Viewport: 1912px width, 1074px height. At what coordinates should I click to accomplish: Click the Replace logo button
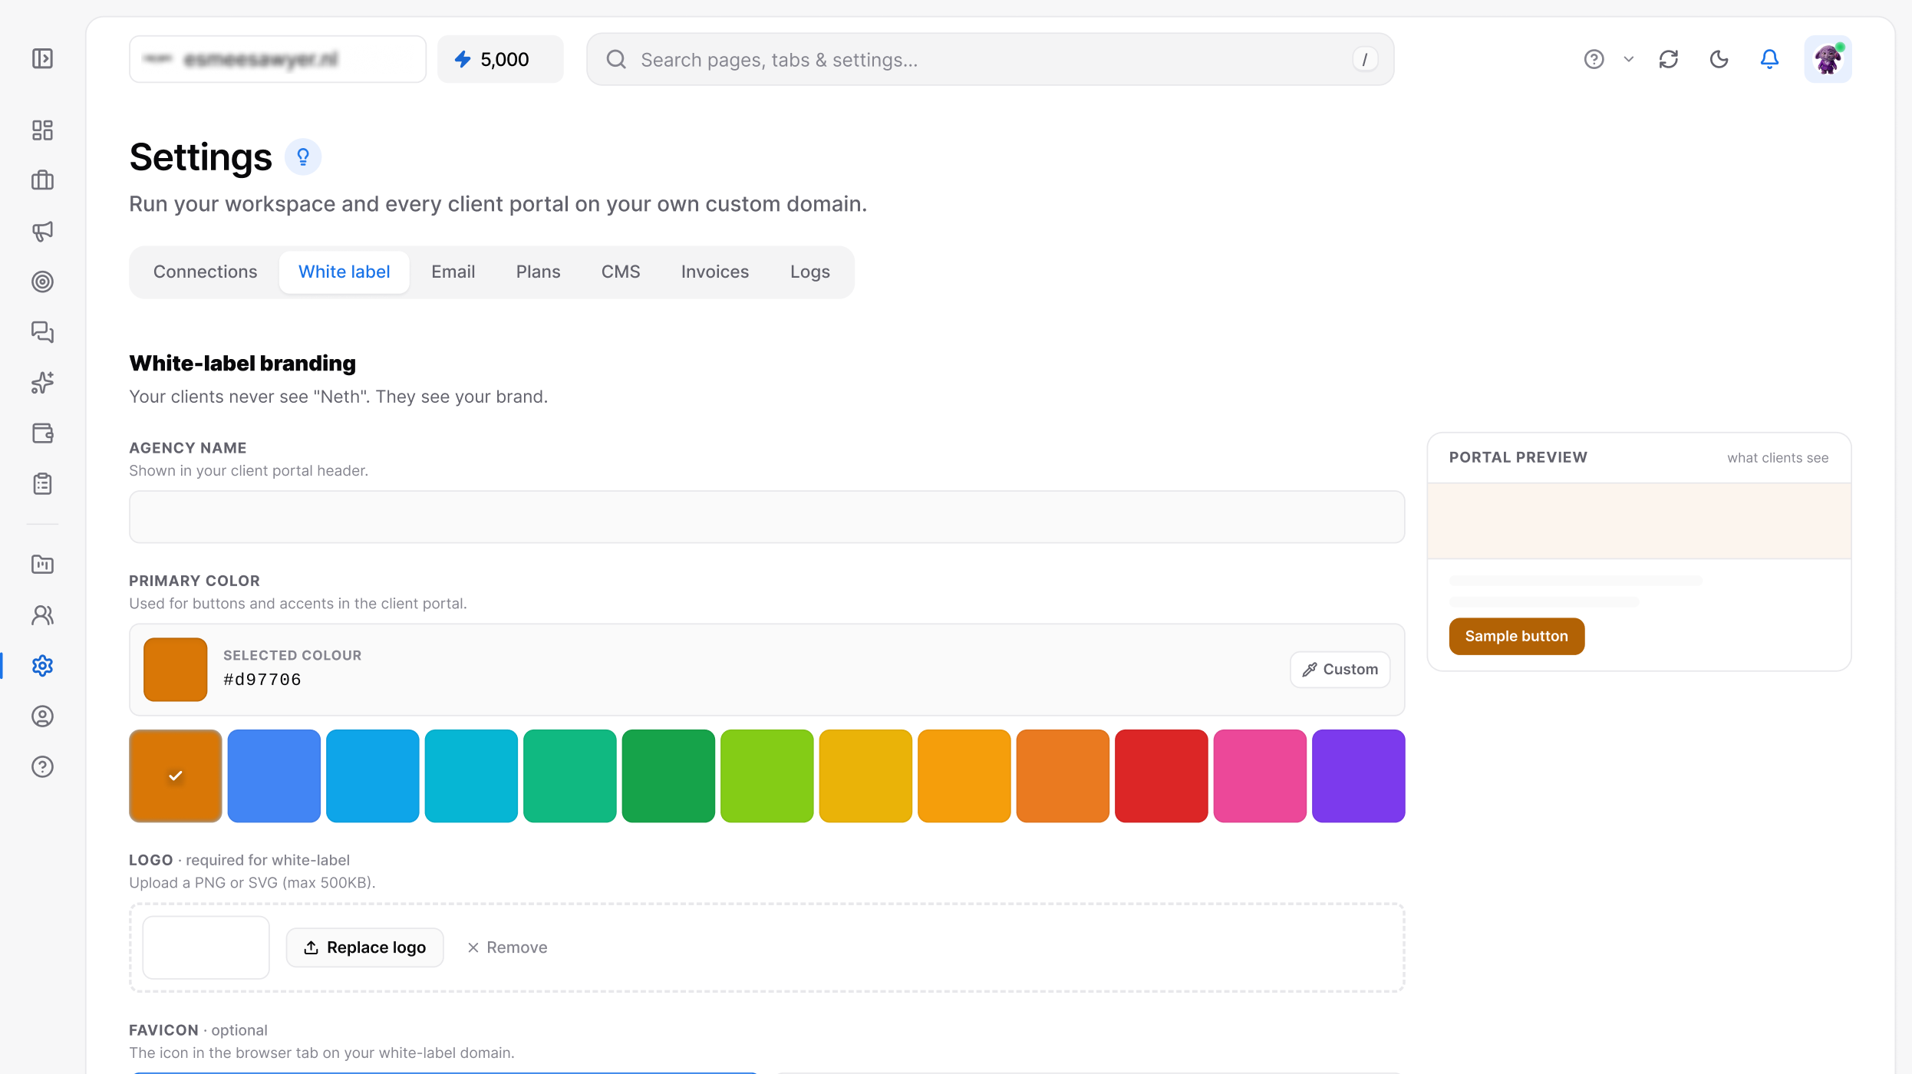coord(365,947)
